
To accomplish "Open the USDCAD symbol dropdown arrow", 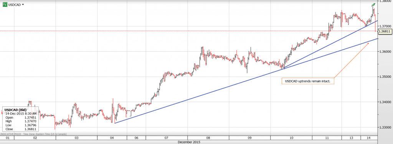I will (23, 5).
